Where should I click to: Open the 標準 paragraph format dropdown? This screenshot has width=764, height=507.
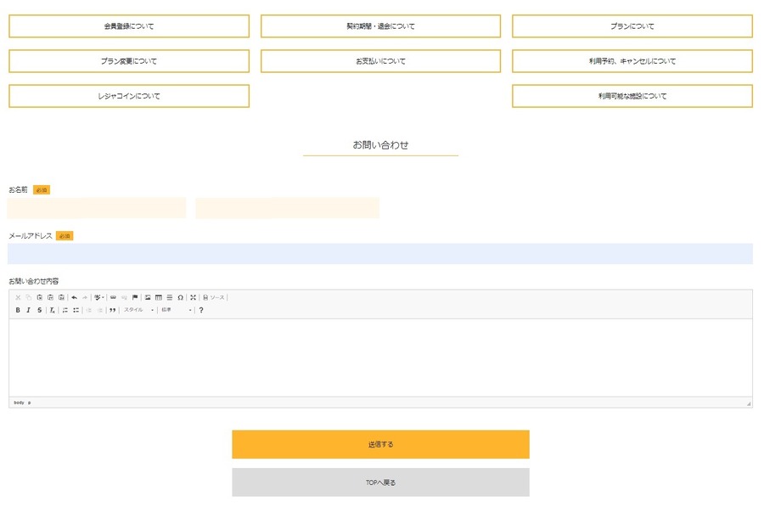point(177,310)
